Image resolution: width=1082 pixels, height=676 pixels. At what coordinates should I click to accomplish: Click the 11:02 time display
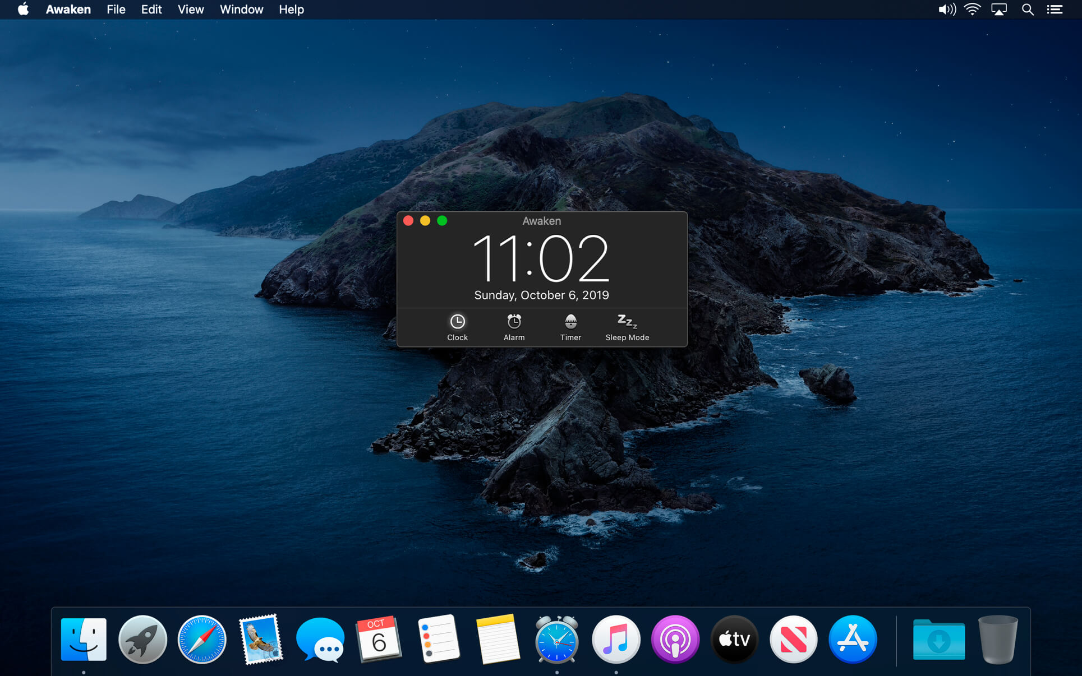tap(541, 258)
